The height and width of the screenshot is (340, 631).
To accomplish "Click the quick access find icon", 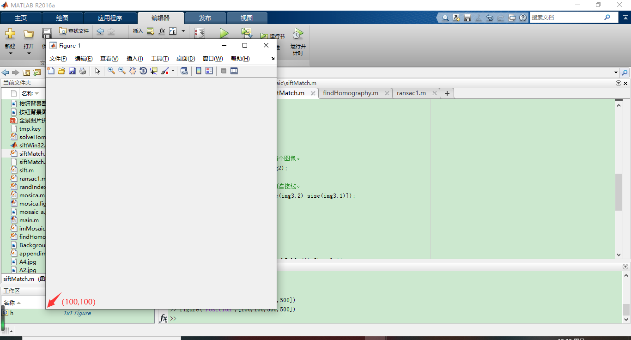I will coord(445,18).
